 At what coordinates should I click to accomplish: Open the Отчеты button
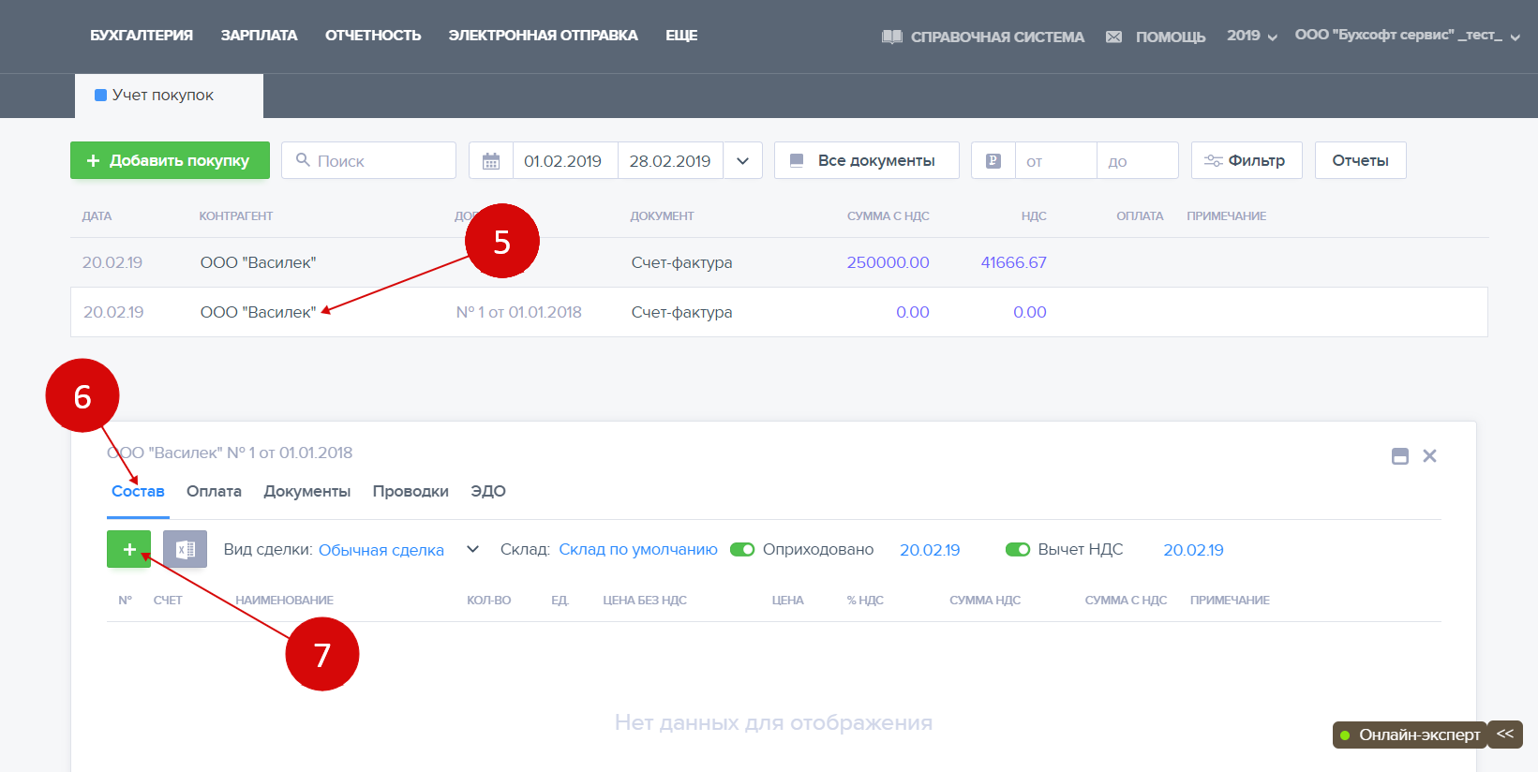1360,160
